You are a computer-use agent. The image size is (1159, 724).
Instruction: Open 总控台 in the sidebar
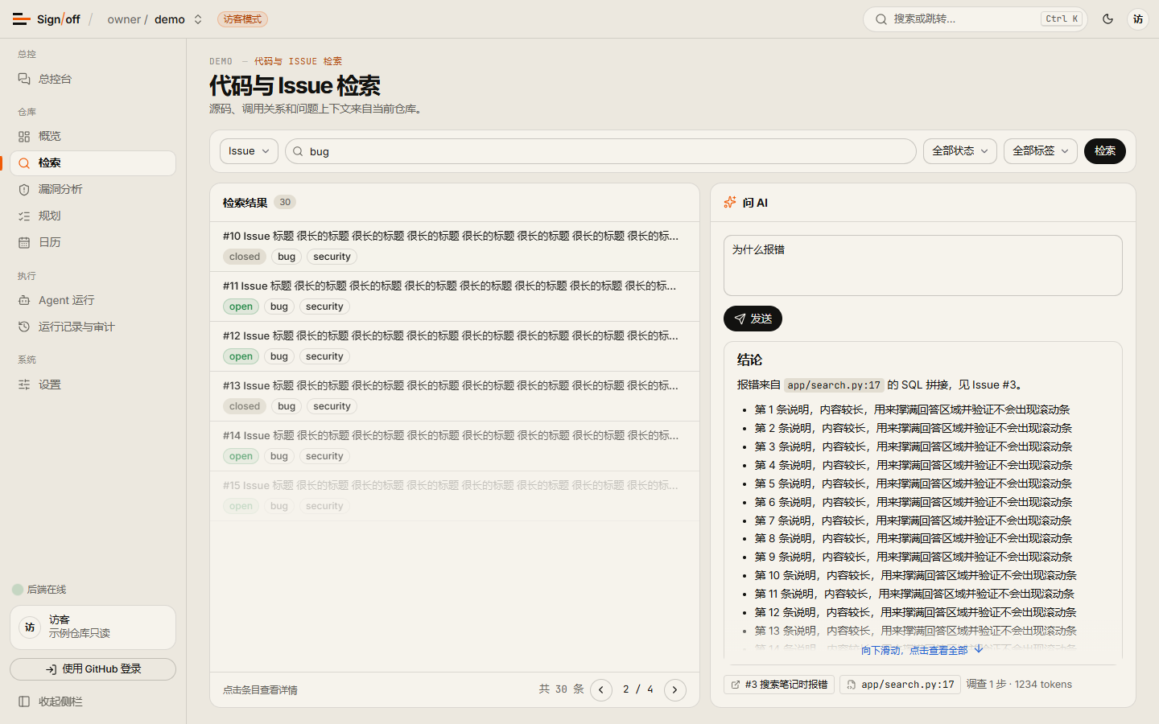click(x=93, y=79)
